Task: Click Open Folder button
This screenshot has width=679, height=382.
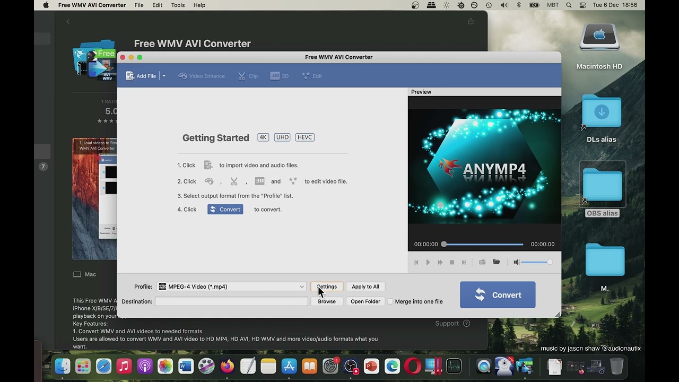Action: 365,301
